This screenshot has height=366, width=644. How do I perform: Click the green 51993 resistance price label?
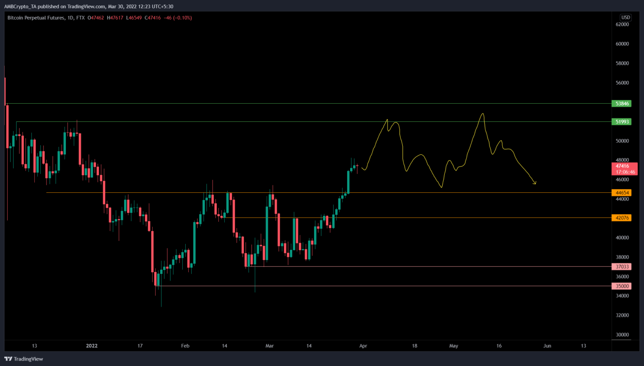[623, 122]
